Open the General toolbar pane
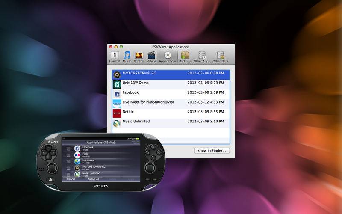342x214 pixels. click(x=115, y=57)
